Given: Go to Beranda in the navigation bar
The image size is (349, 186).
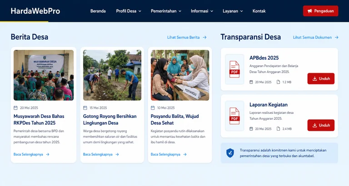Looking at the screenshot, I should pyautogui.click(x=98, y=11).
